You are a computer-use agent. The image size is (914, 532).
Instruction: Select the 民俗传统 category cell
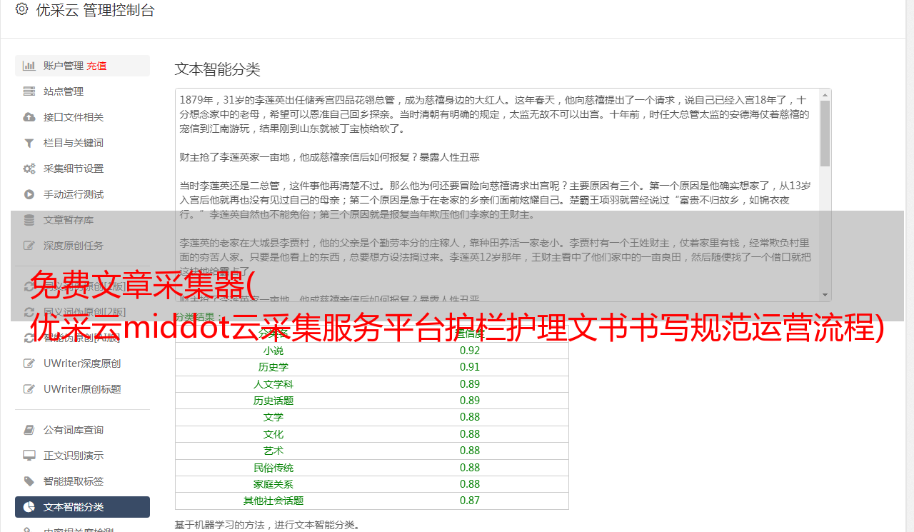273,468
